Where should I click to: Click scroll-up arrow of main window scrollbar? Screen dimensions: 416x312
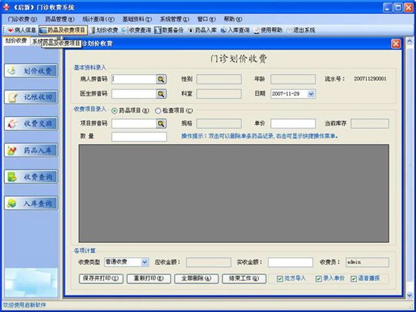pos(410,41)
